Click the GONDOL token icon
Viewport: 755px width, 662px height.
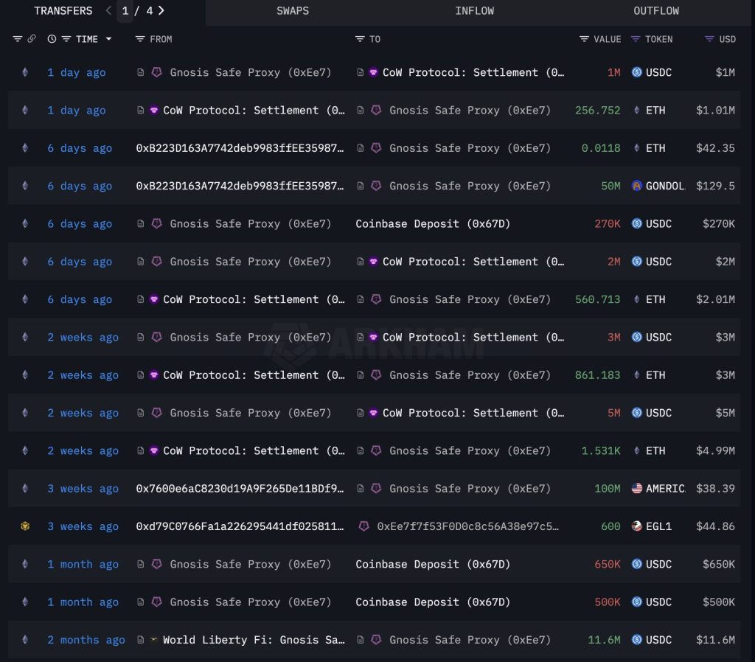coord(637,186)
